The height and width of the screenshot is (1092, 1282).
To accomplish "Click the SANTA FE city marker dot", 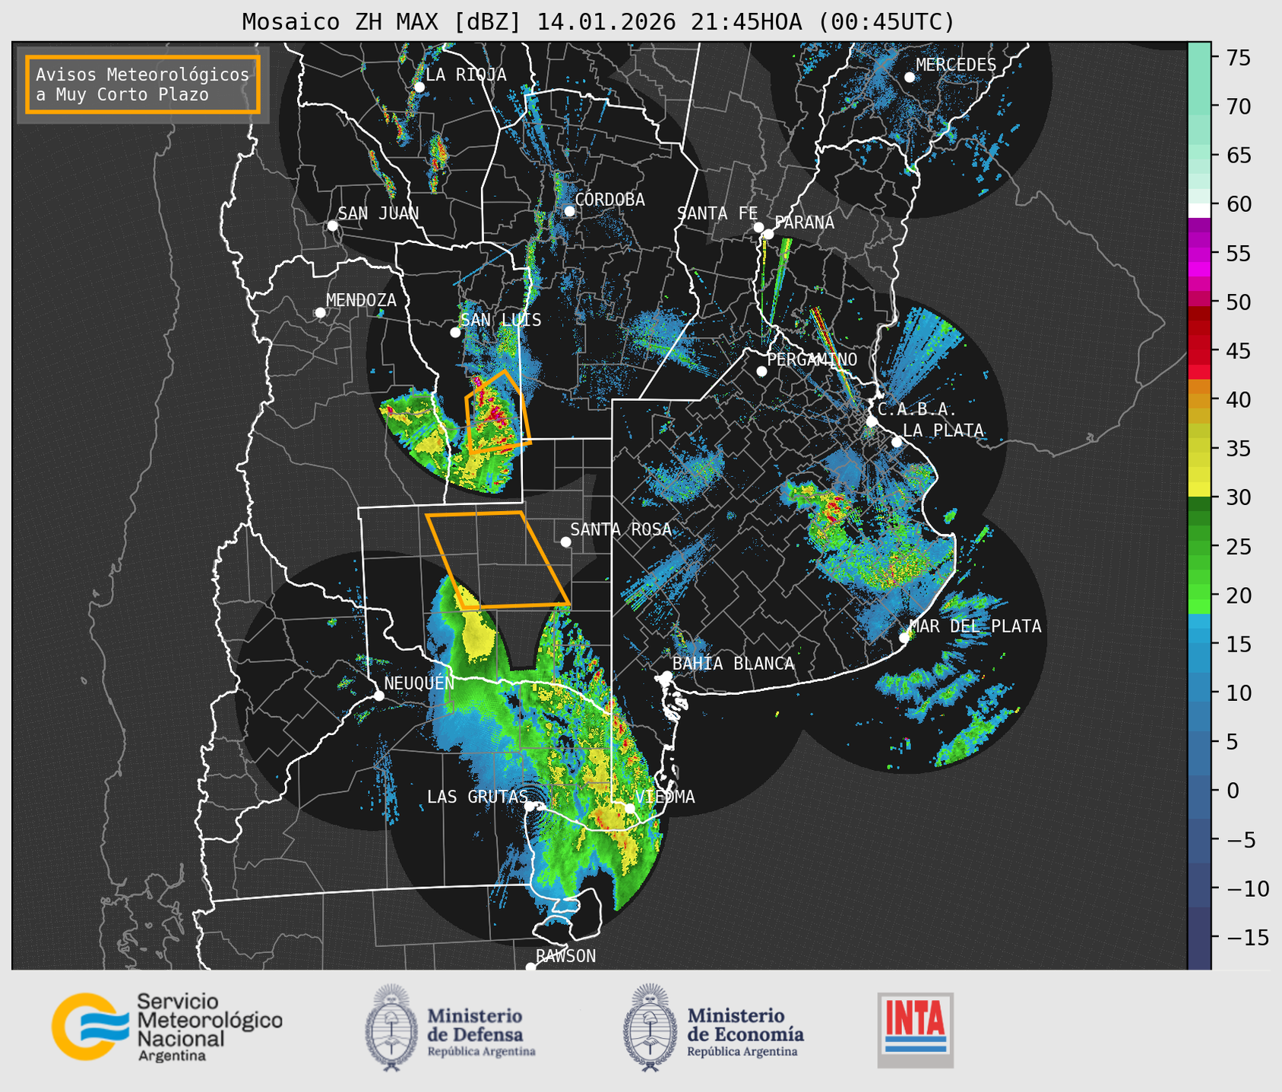I will (x=758, y=227).
